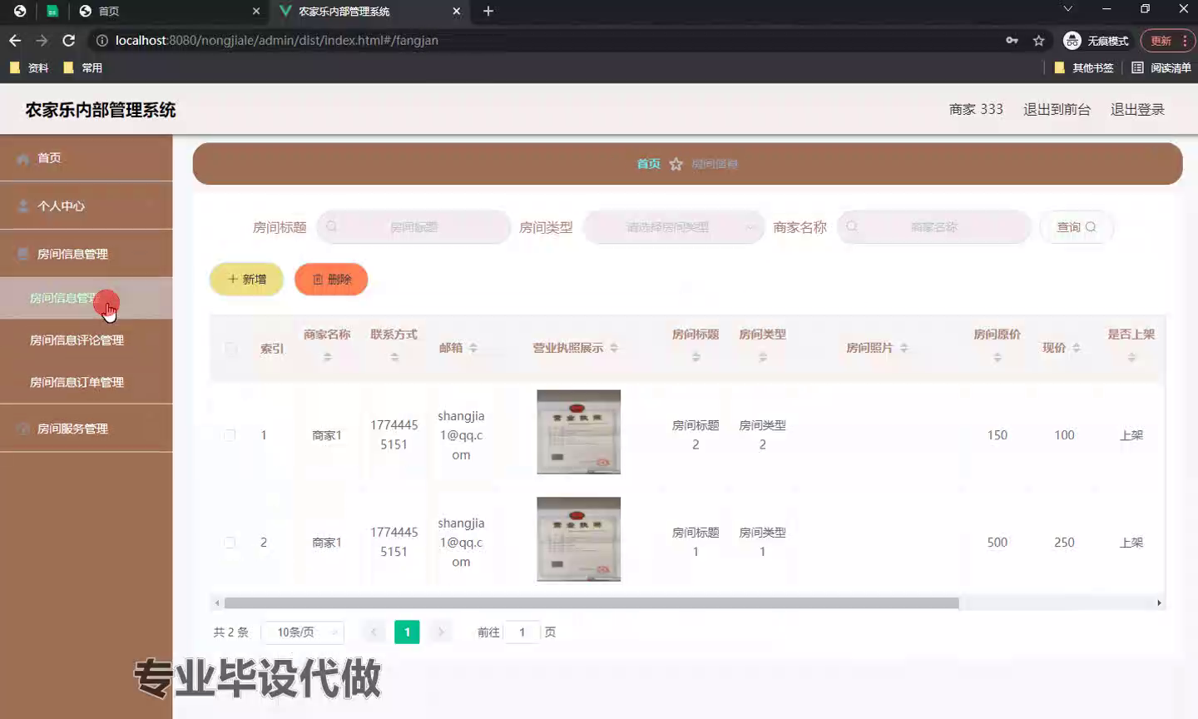Click the 新增 add button
The width and height of the screenshot is (1198, 719).
(x=246, y=279)
